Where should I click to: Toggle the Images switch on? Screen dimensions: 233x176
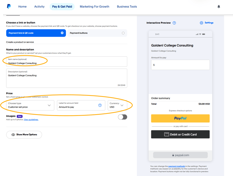(x=122, y=117)
